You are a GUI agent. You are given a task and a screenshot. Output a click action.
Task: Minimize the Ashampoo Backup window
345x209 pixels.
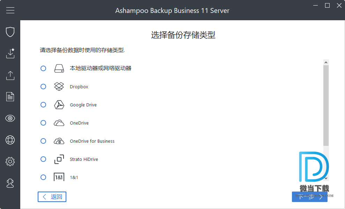316,6
